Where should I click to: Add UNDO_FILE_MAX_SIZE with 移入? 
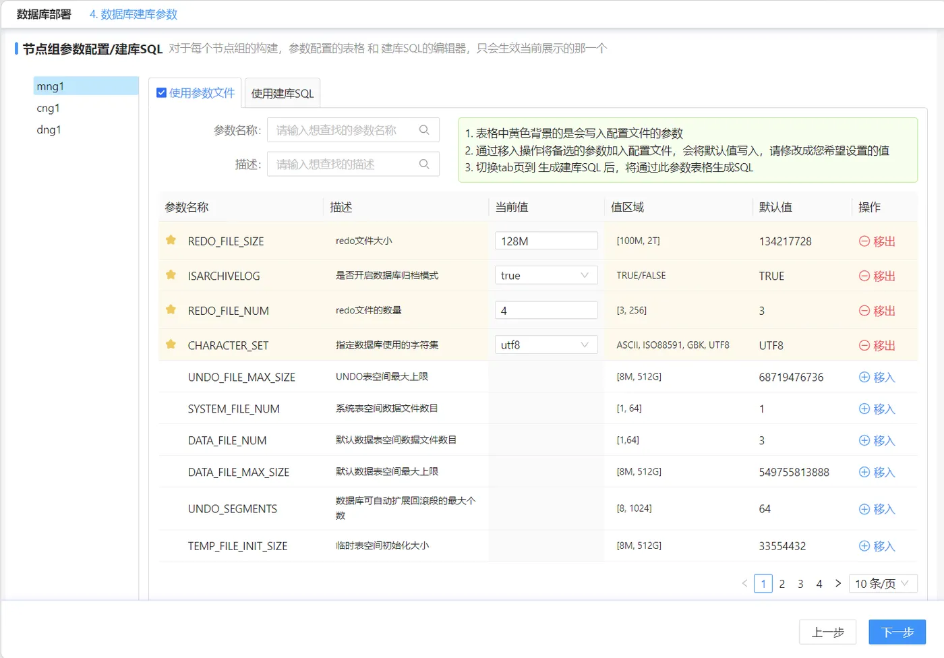point(877,378)
